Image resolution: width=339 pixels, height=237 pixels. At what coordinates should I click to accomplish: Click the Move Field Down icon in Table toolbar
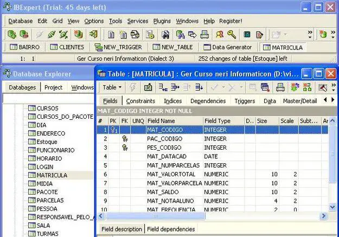199,87
